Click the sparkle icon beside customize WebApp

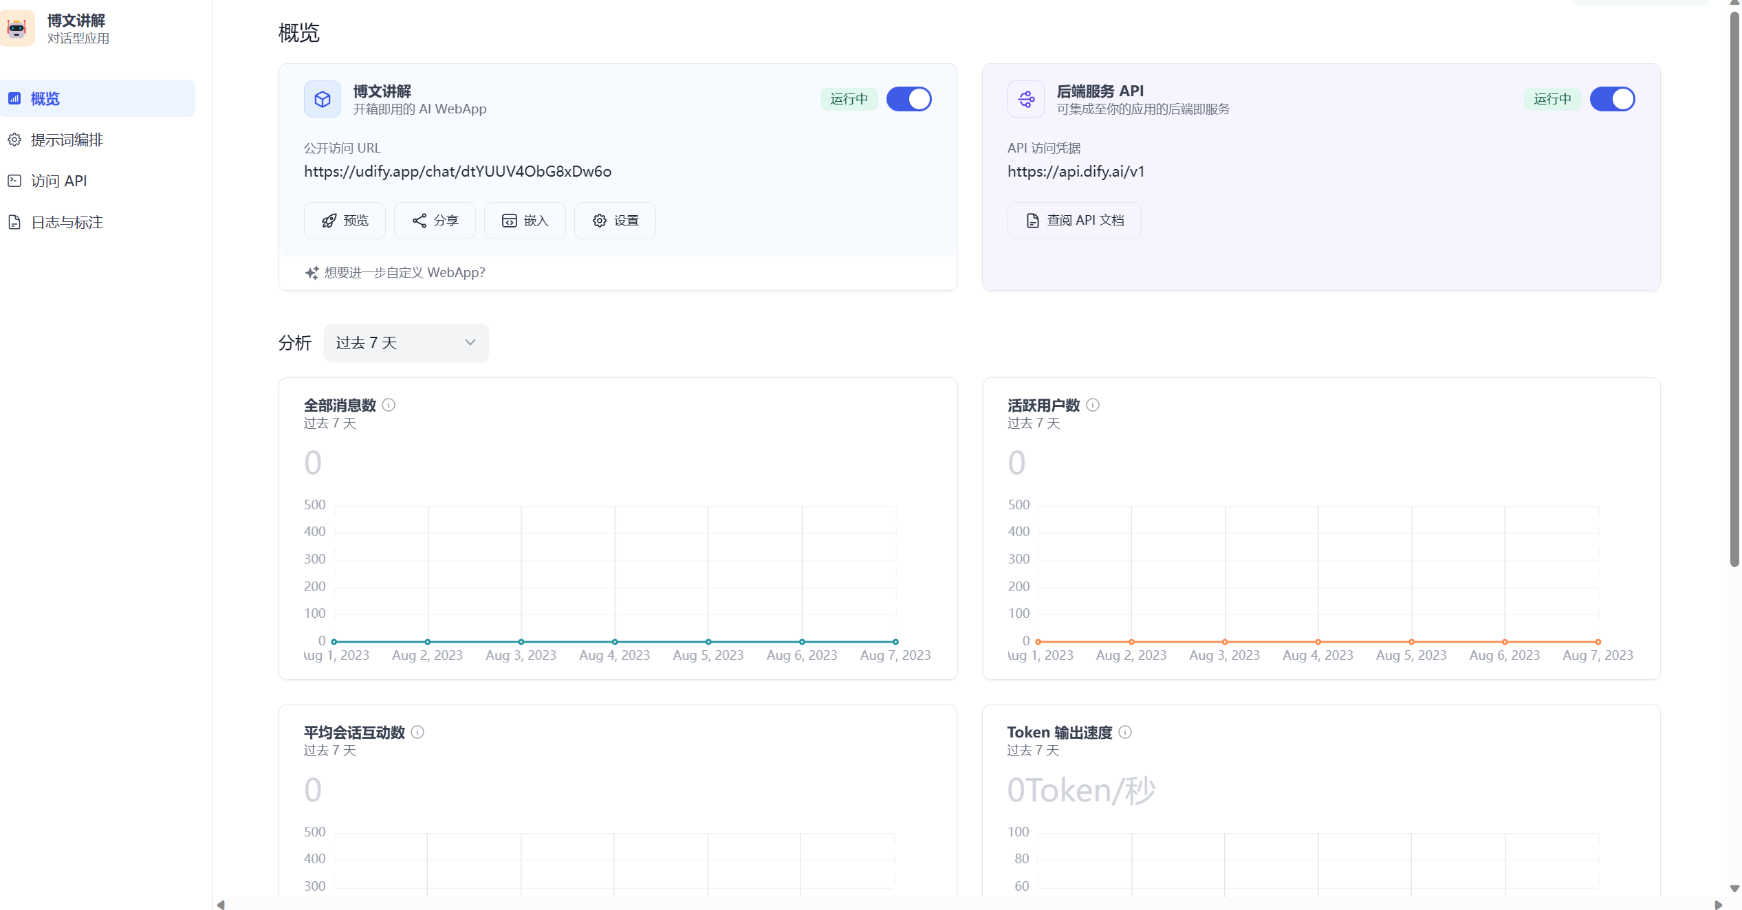[312, 273]
